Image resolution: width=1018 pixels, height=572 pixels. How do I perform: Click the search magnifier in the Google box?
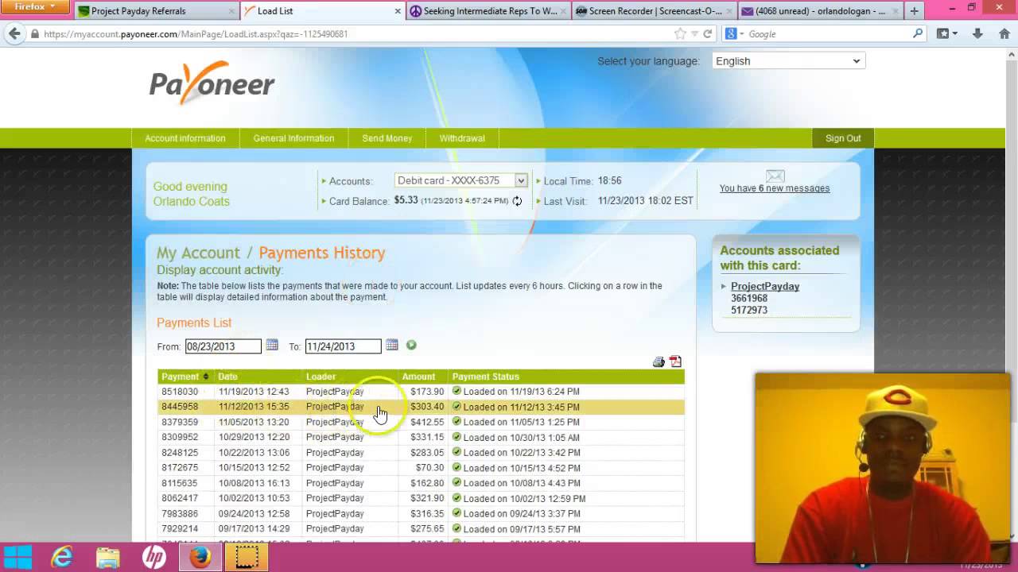coord(918,34)
